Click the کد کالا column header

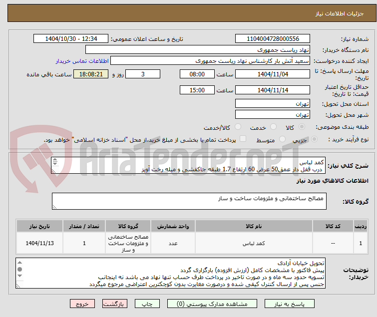[333, 226]
